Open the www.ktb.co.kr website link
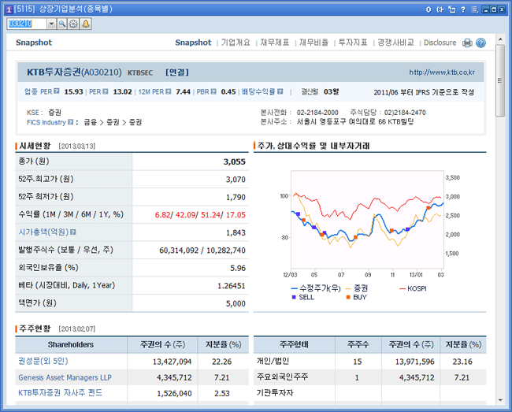 point(442,72)
